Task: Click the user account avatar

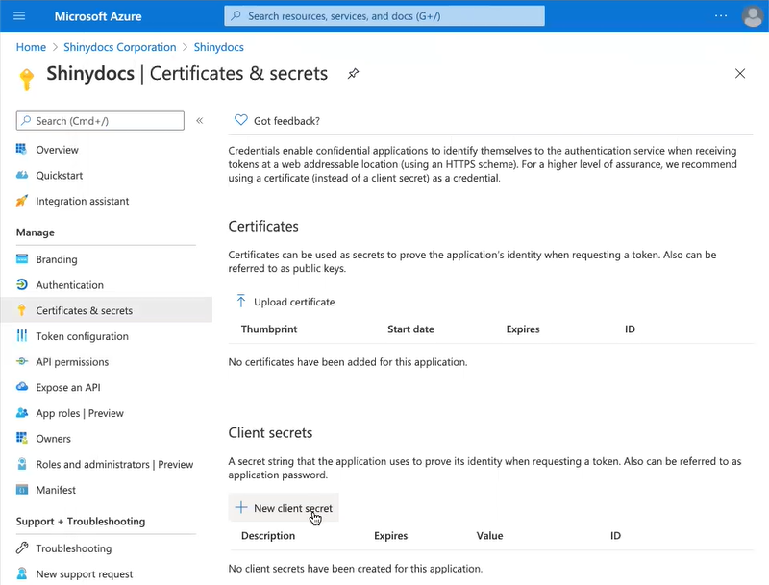Action: click(753, 16)
